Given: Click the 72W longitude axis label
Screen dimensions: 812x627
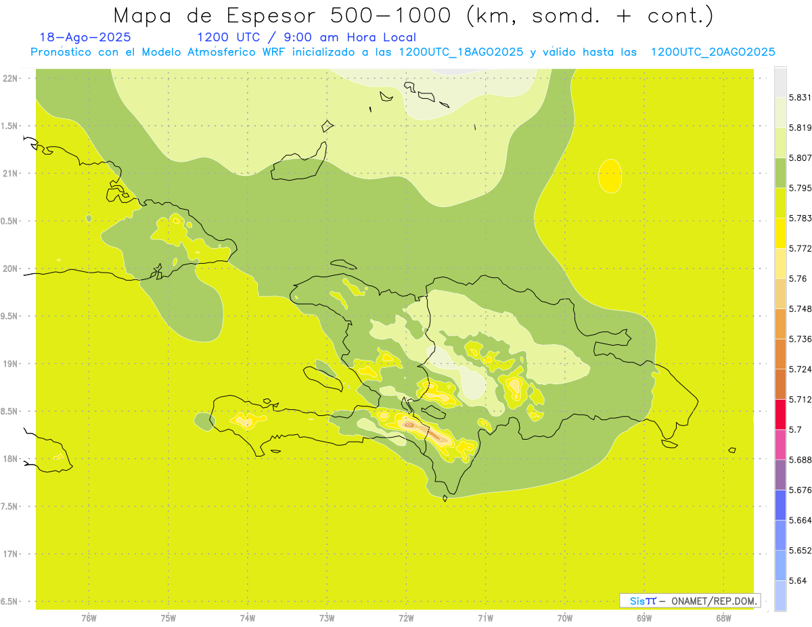Looking at the screenshot, I should tap(406, 618).
